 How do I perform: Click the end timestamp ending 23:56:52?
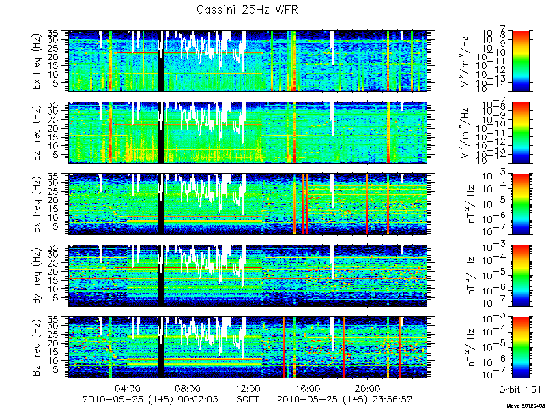pos(345,399)
